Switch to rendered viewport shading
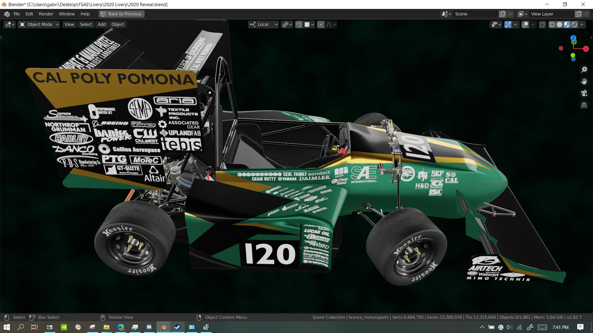 [x=574, y=24]
